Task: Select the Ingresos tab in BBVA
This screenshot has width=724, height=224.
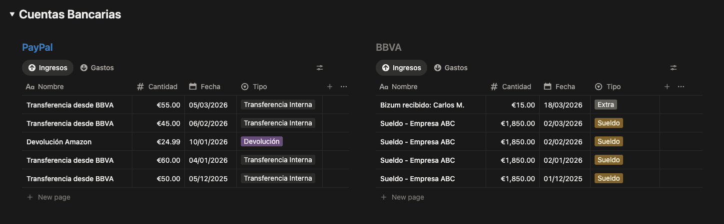Action: [402, 68]
